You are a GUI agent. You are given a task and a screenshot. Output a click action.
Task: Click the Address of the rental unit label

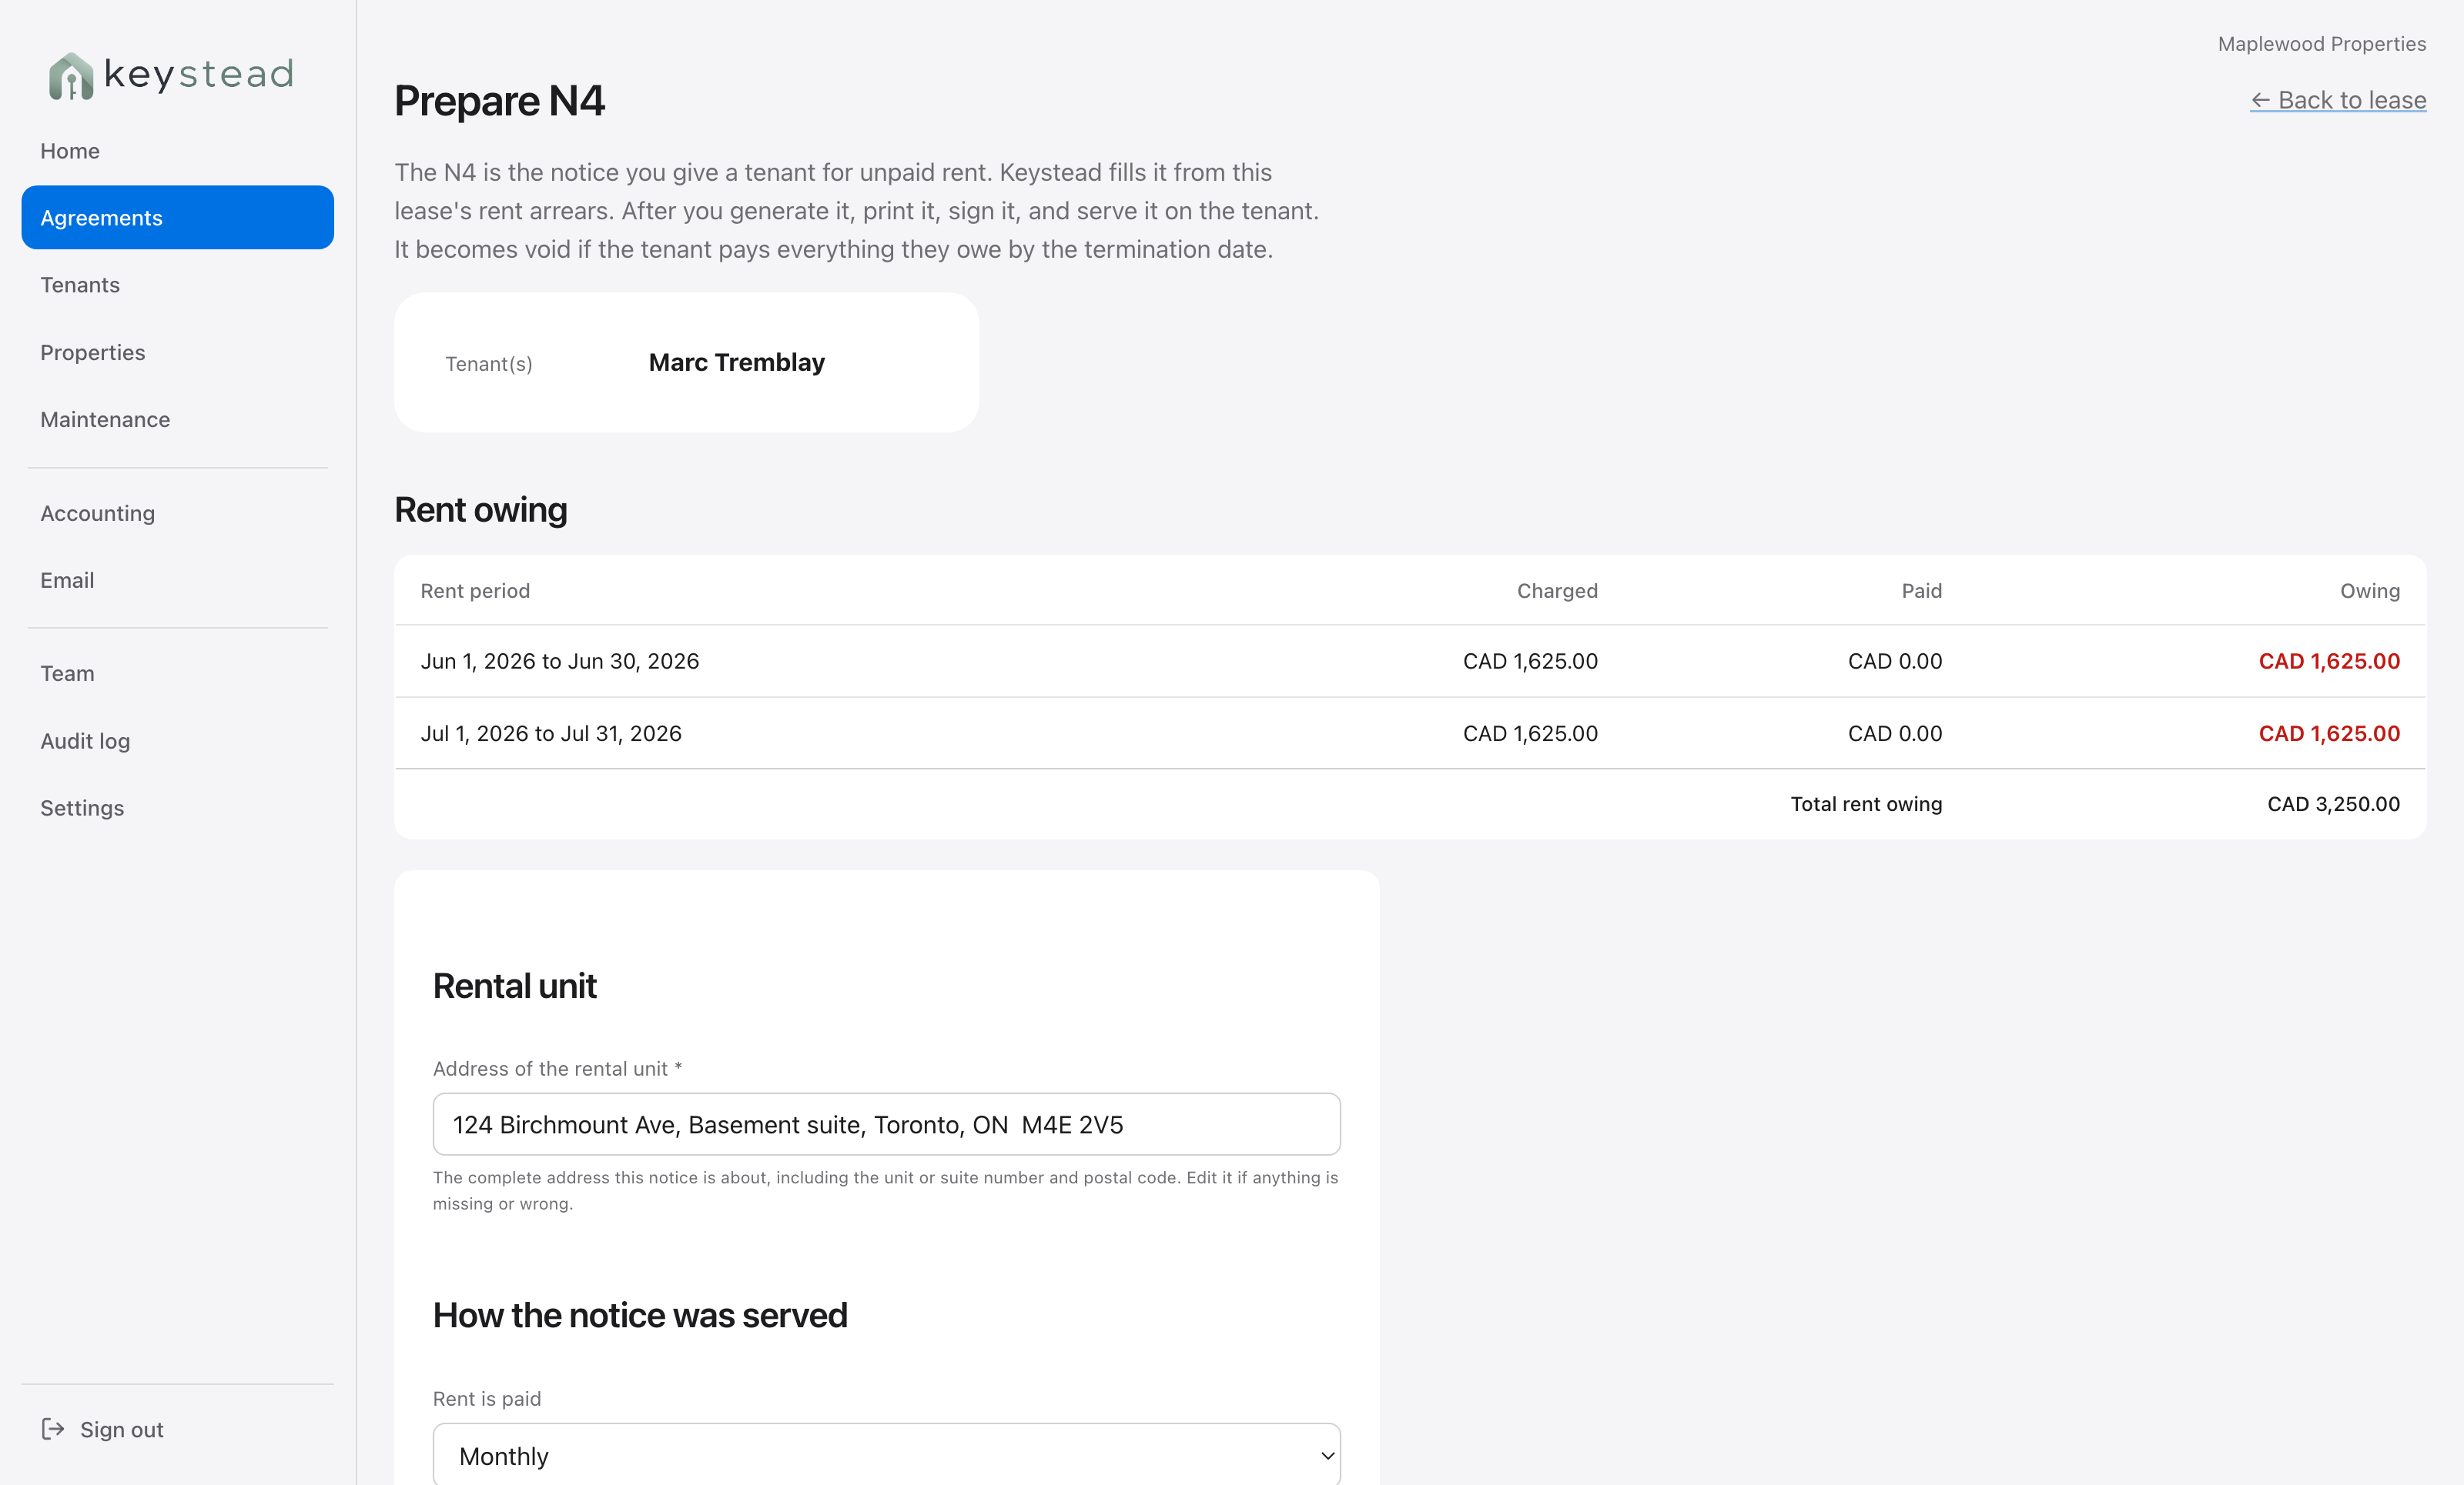pos(557,1068)
